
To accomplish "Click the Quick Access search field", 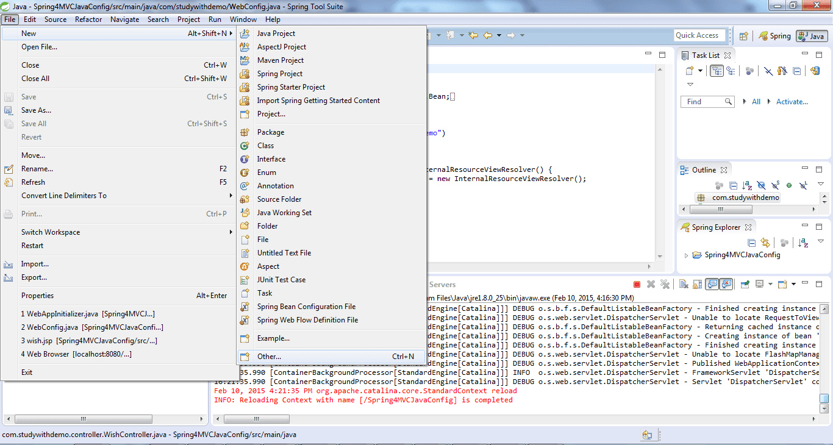I will coord(699,35).
